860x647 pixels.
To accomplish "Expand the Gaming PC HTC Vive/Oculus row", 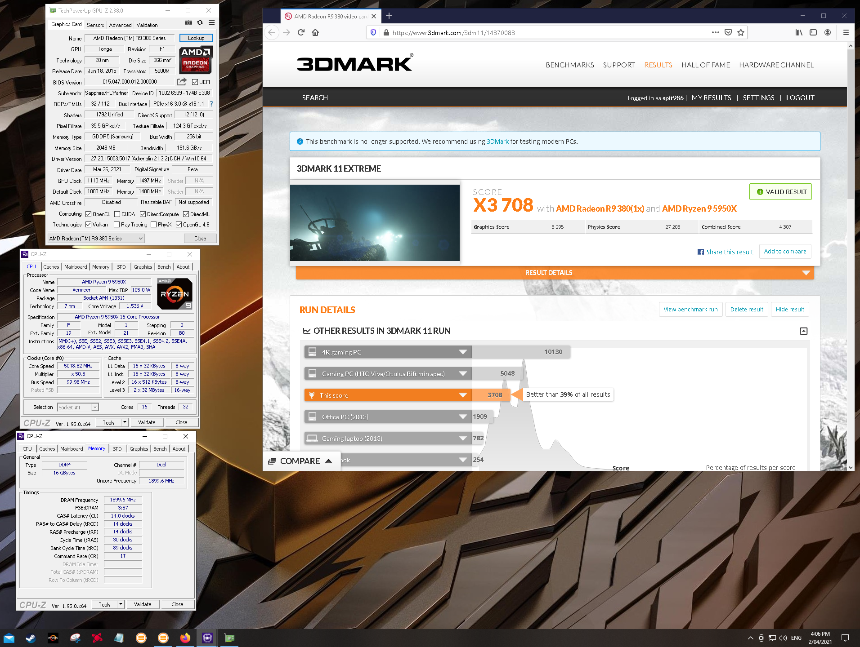I will (388, 374).
